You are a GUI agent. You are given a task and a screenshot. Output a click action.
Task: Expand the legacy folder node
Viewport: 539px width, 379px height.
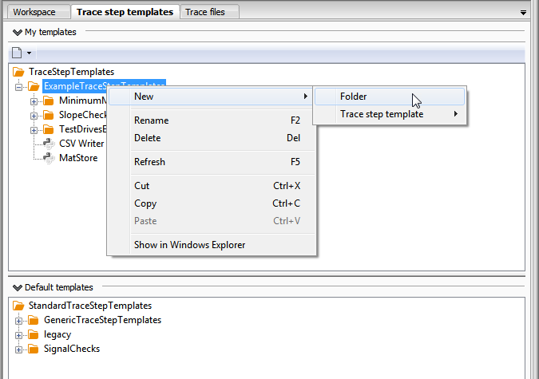pos(18,335)
